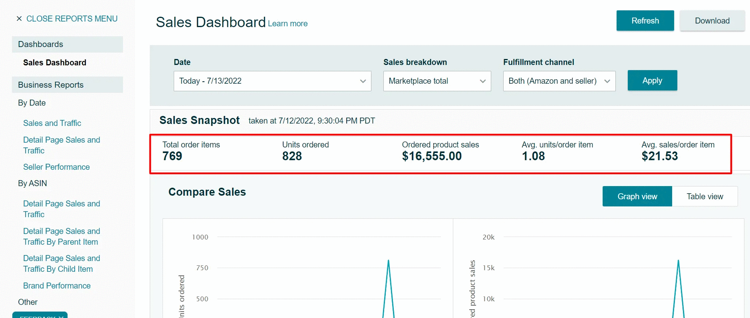
Task: Click the Feedback tab at bottom left
Action: pos(40,315)
